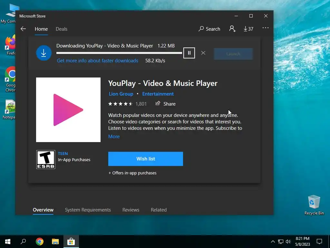Share the YouPlay app
The height and width of the screenshot is (248, 330).
coord(165,104)
